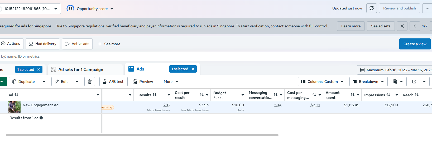432x141 pixels.
Task: Sort by the Impressions column
Action: coord(388,95)
